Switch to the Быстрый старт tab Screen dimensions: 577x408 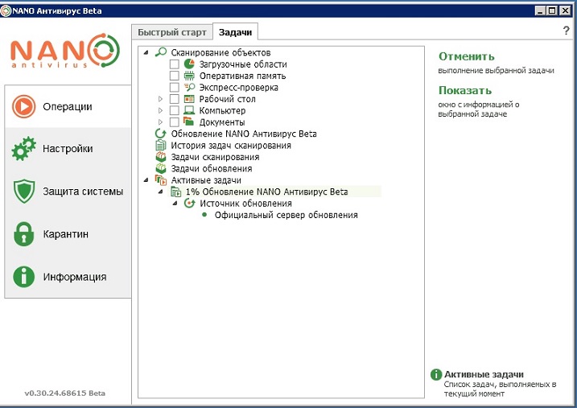click(x=171, y=32)
